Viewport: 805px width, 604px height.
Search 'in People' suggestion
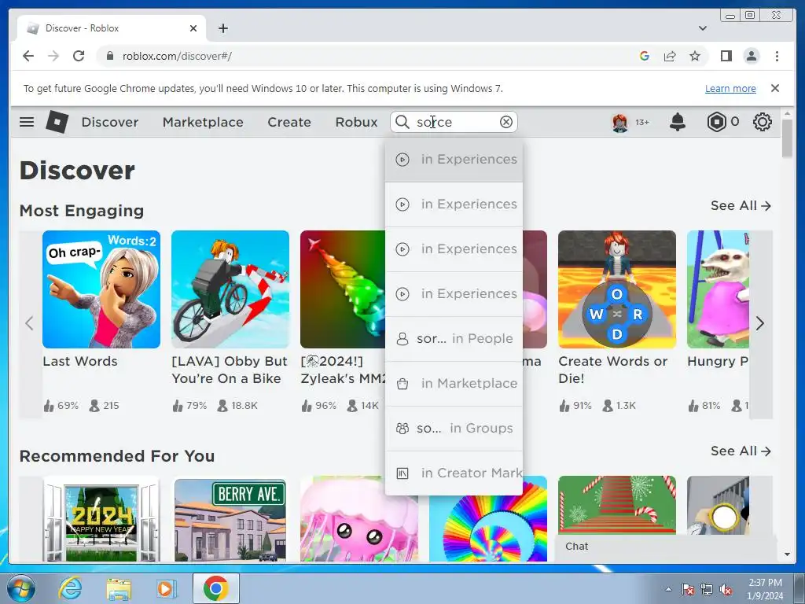[x=454, y=338]
